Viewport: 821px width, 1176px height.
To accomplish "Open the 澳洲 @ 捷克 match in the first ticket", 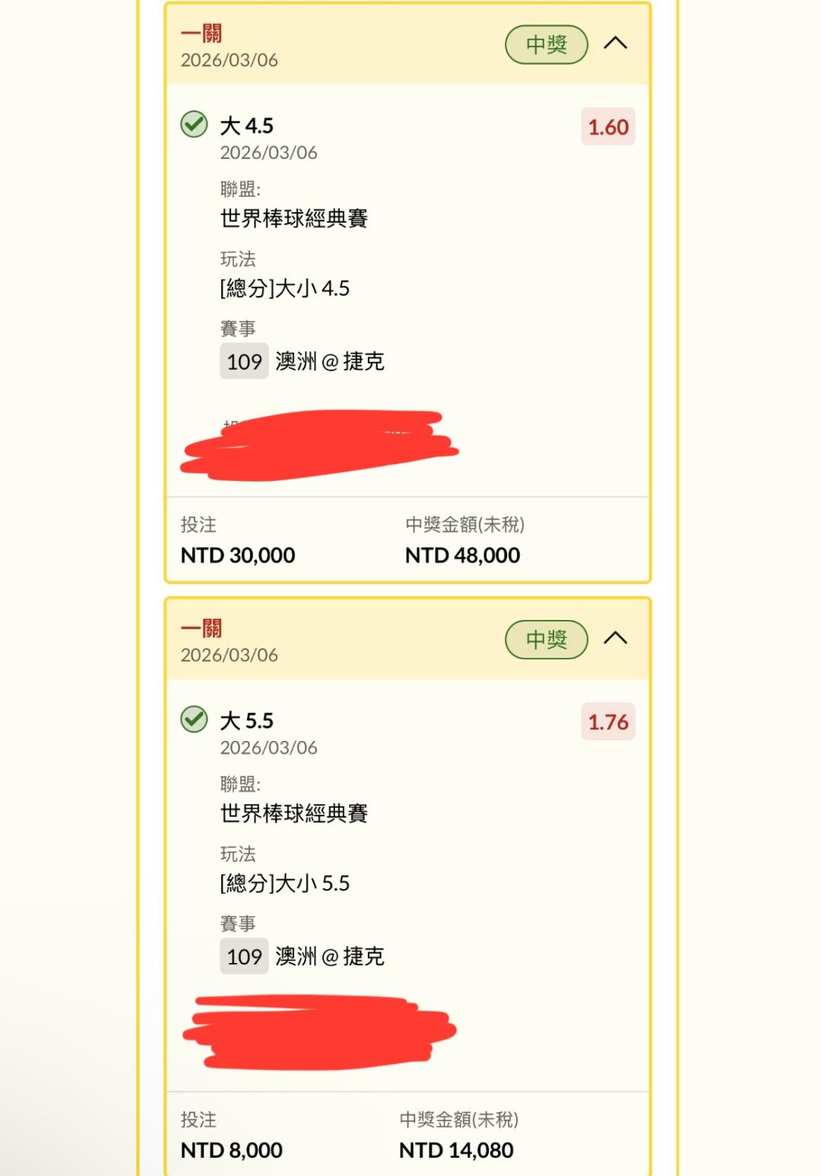I will [x=330, y=361].
